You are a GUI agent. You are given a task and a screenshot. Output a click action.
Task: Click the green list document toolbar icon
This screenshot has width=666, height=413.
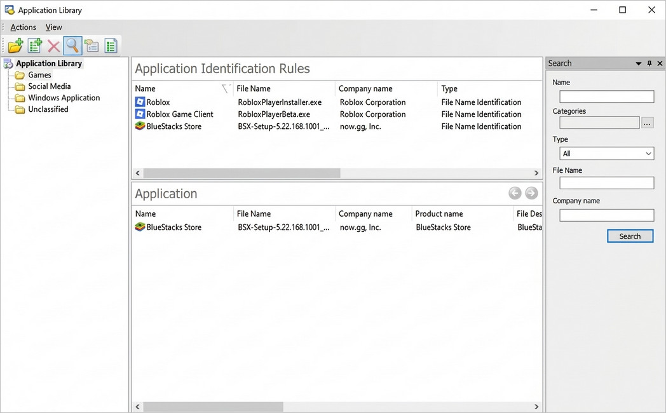(x=111, y=45)
